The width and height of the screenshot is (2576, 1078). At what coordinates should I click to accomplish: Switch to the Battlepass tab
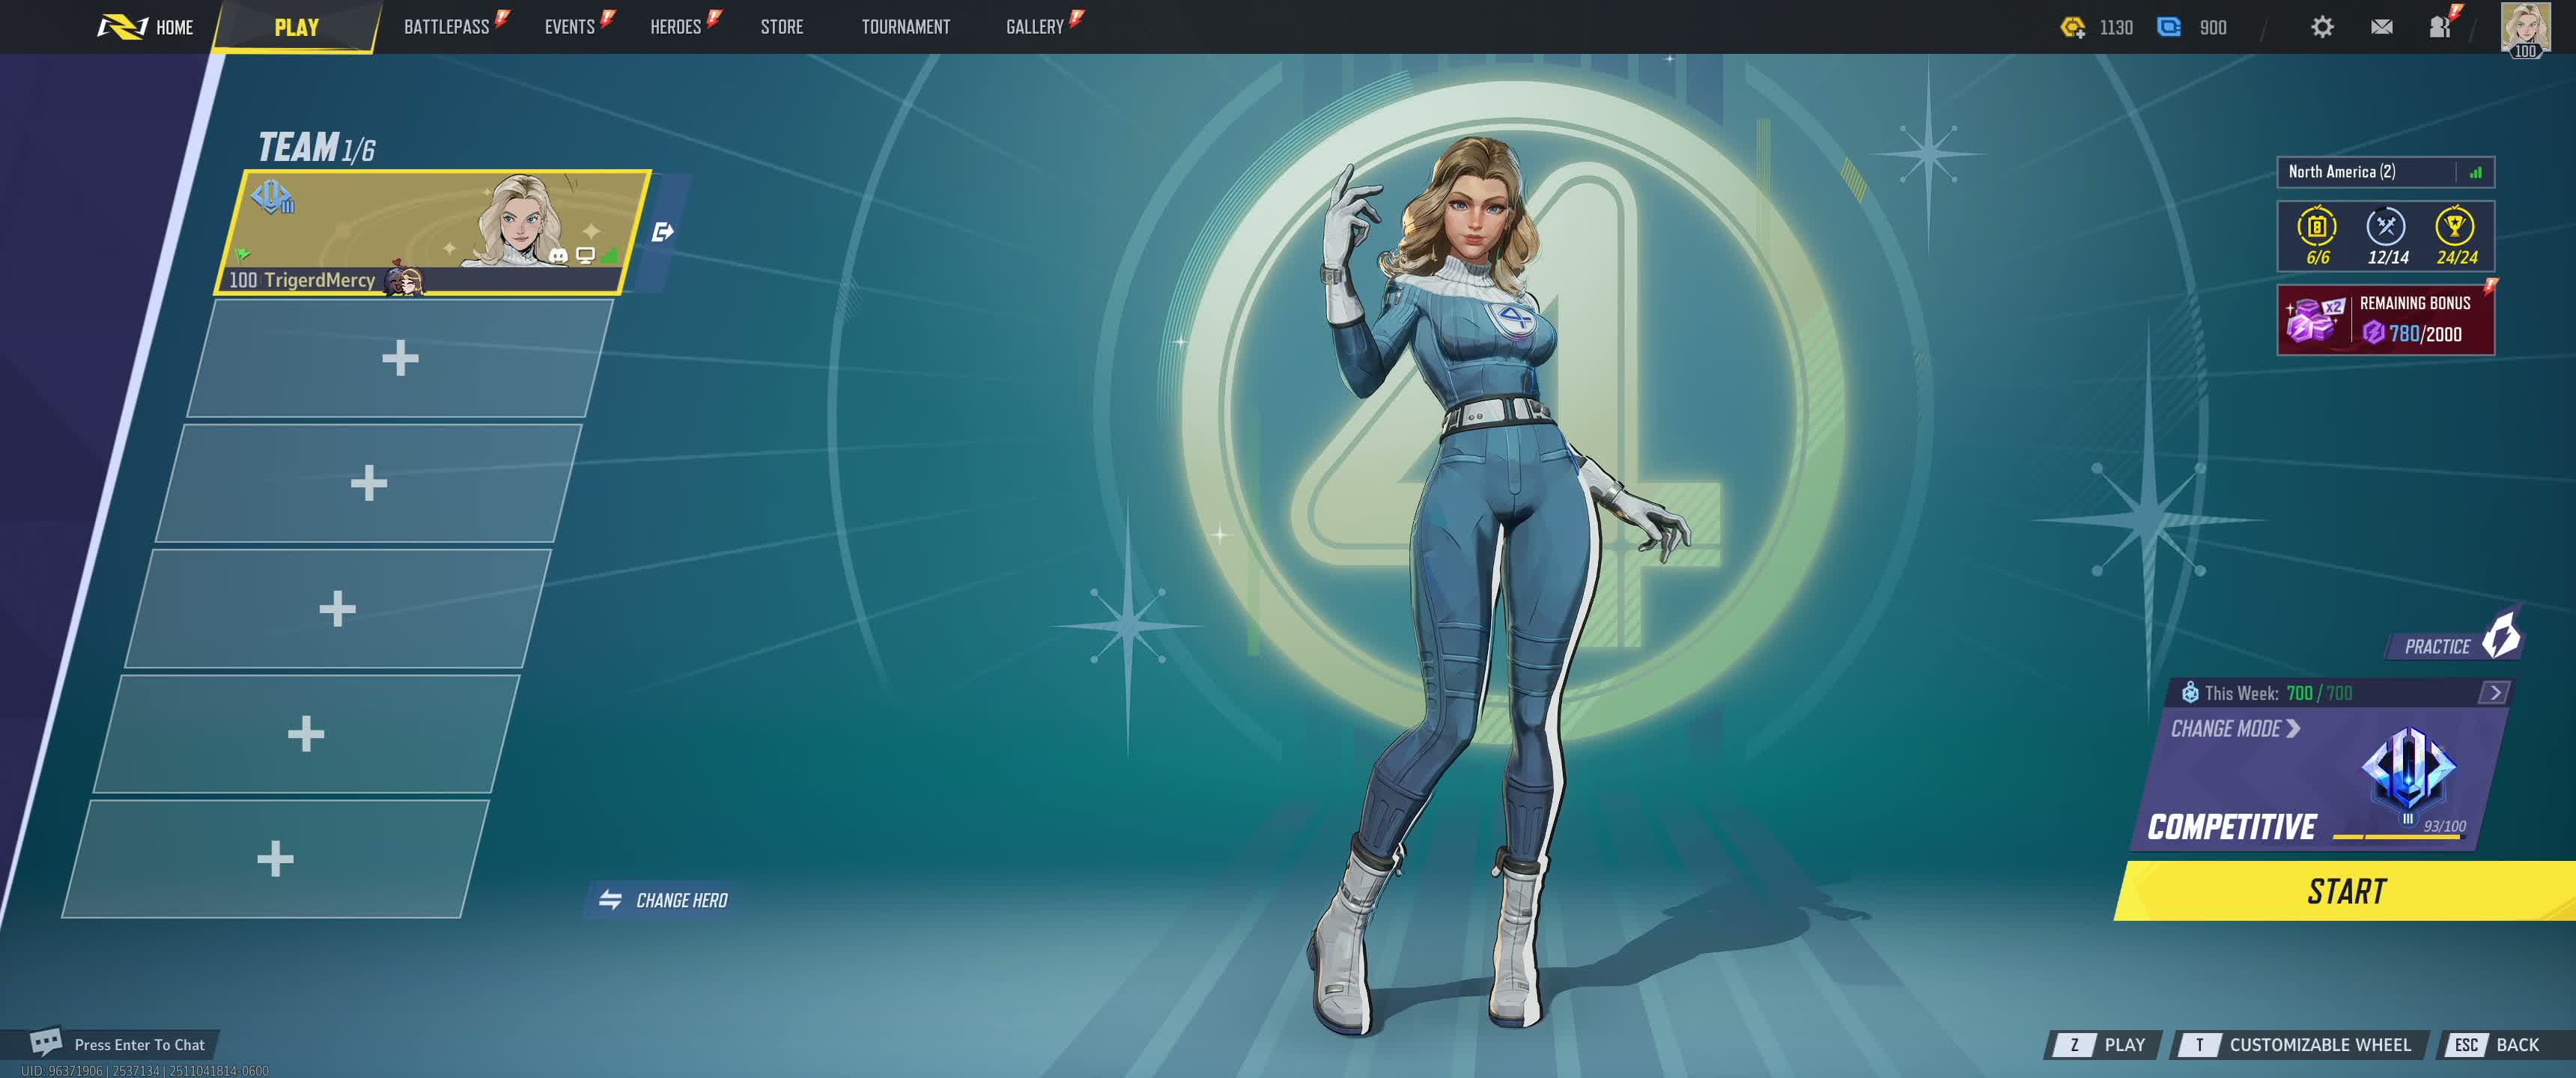[446, 27]
